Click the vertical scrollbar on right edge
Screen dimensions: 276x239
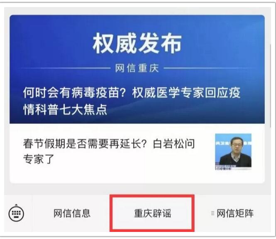(270, 86)
